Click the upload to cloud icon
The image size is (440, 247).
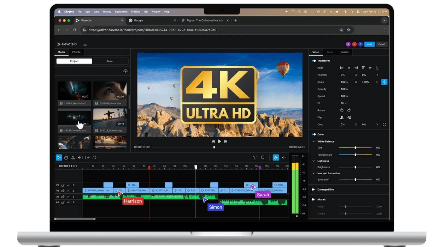coord(125,71)
